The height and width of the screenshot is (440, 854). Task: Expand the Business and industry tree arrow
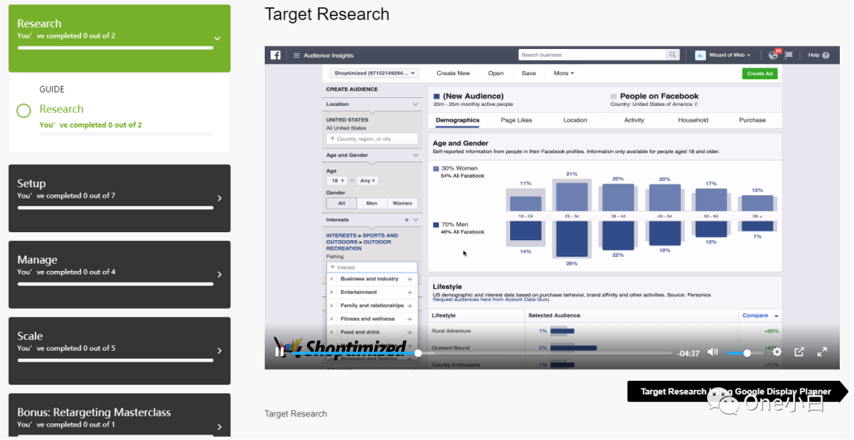331,279
